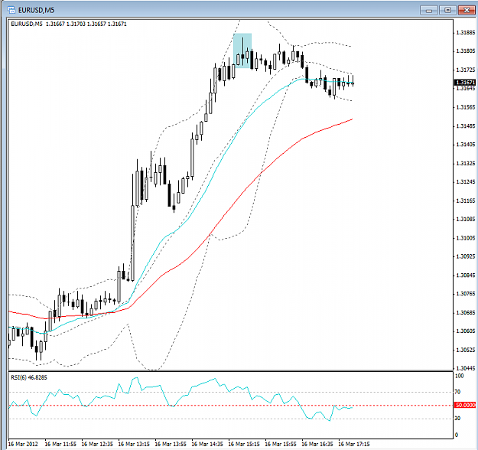This screenshot has height=450, width=478.
Task: Click the time axis label '16 Mar 13:15'
Action: pyautogui.click(x=134, y=444)
